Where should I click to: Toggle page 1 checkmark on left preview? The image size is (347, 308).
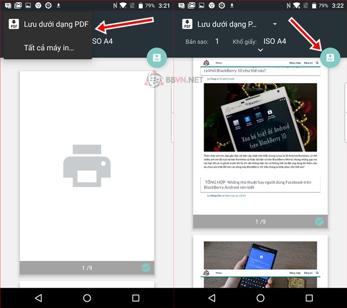pyautogui.click(x=146, y=268)
